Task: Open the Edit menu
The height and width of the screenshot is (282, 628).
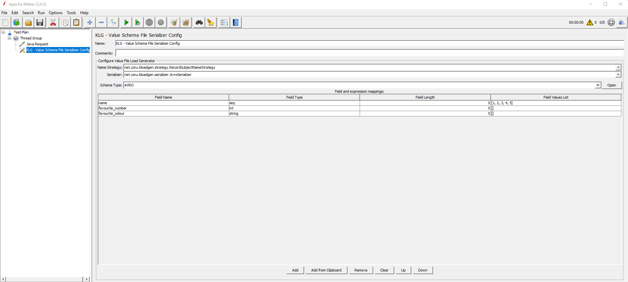Action: point(15,13)
